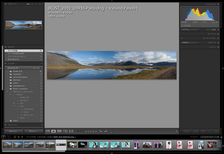The width and height of the screenshot is (224, 154).
Task: Open the top-level Videos folder with 2 photos
Action: 24,121
